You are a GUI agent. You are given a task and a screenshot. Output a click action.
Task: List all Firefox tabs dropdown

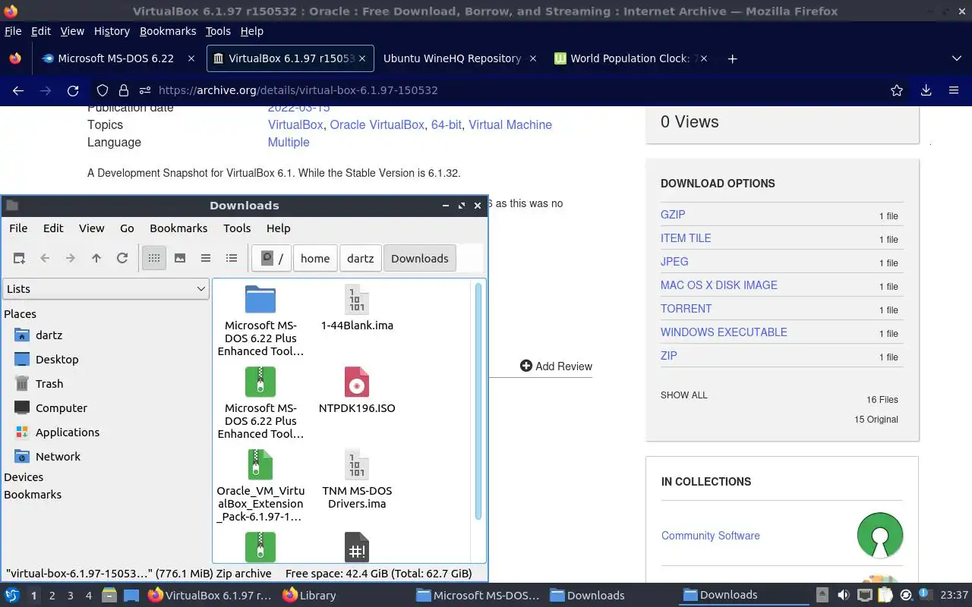[x=956, y=58]
